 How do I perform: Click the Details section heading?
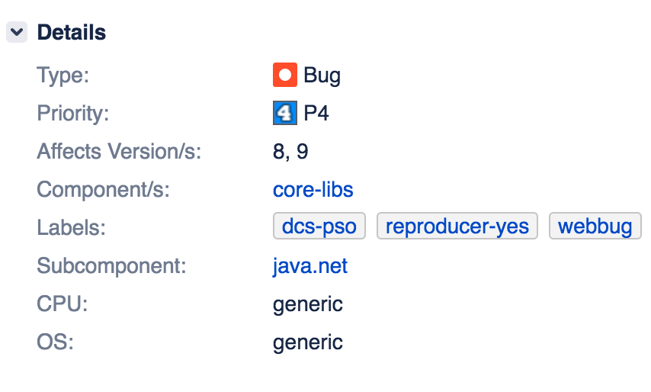point(71,33)
